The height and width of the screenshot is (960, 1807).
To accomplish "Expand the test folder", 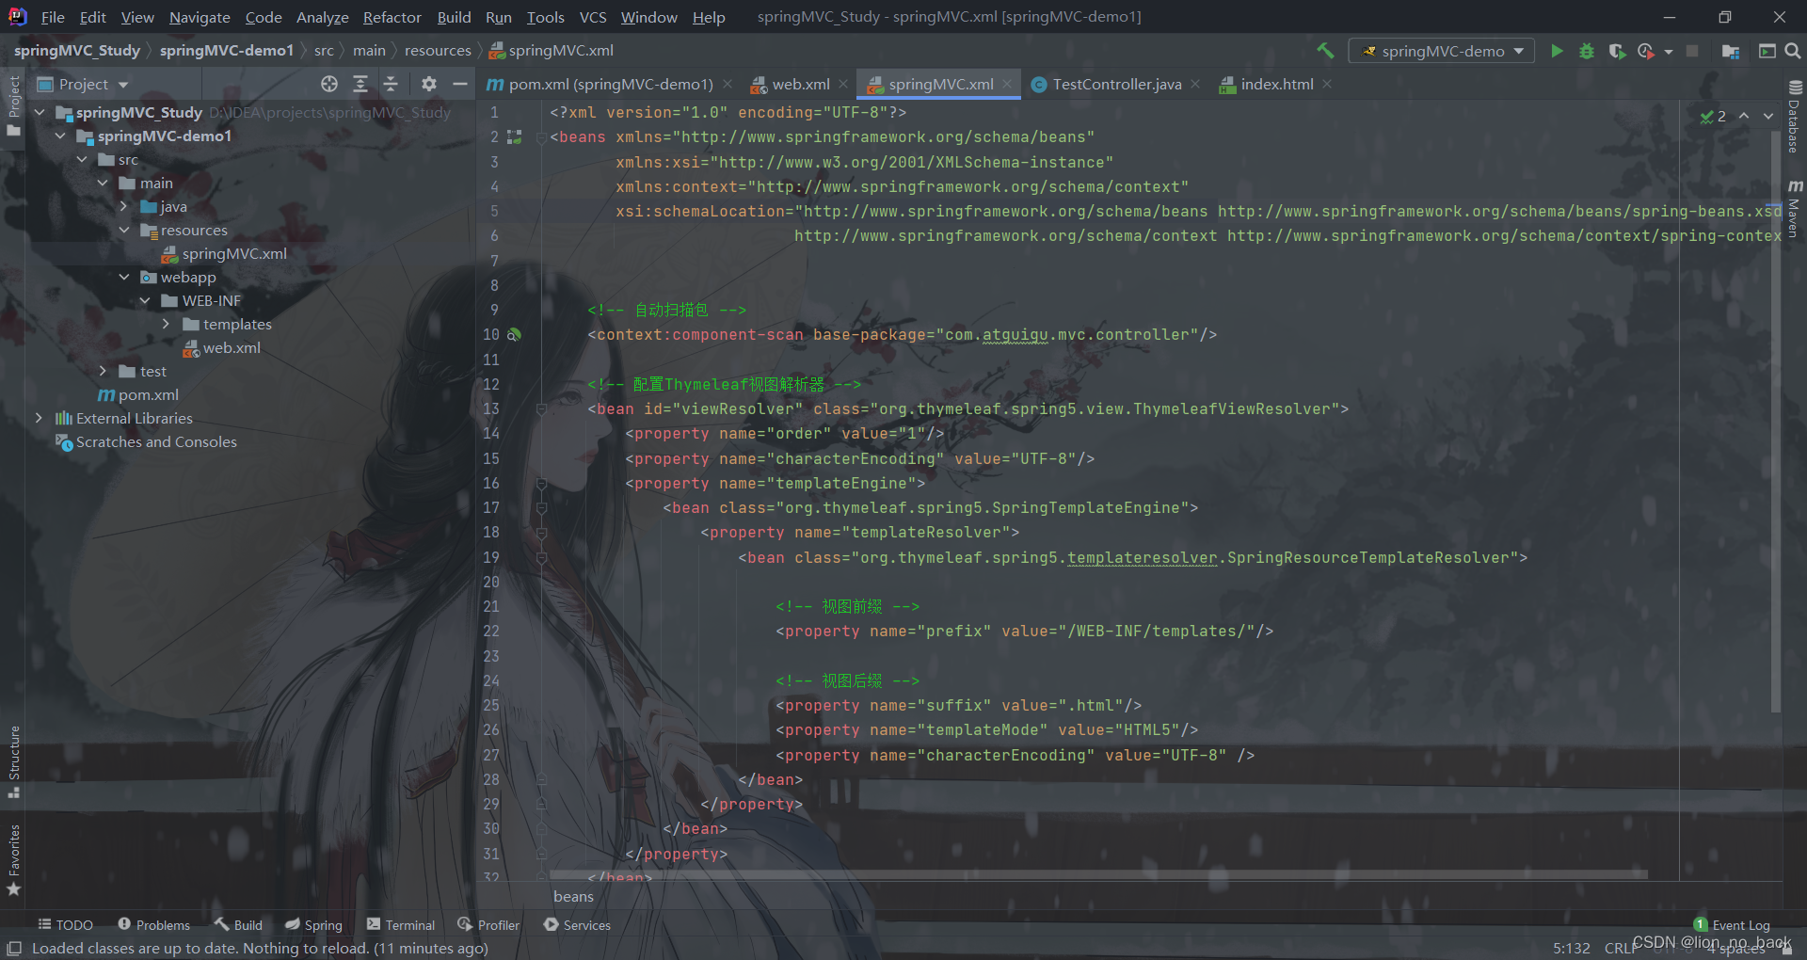I will pos(103,371).
